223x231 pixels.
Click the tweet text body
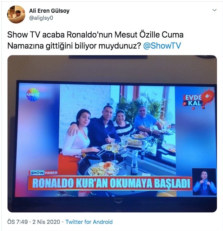(x=96, y=40)
